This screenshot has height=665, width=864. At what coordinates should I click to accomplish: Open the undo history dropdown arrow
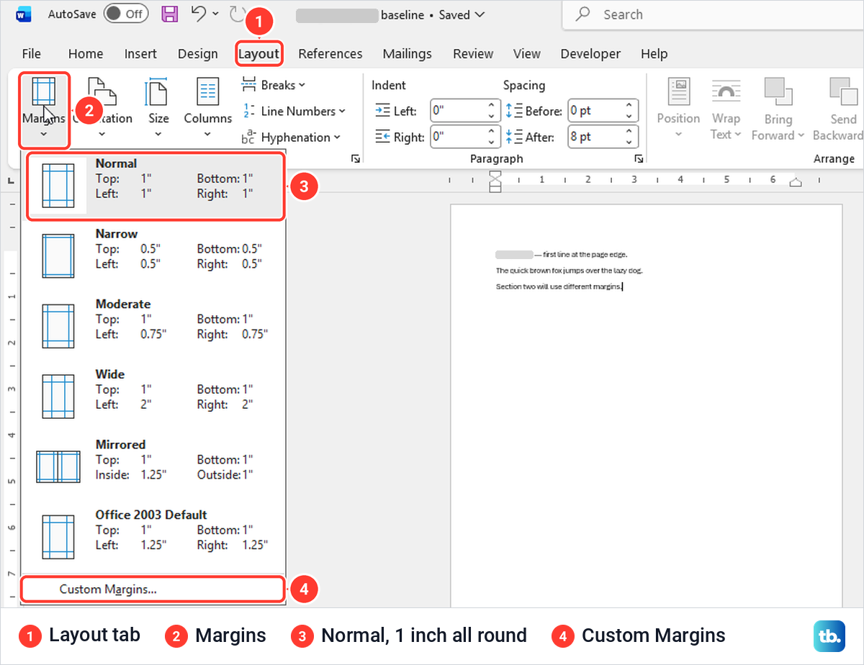pyautogui.click(x=215, y=14)
